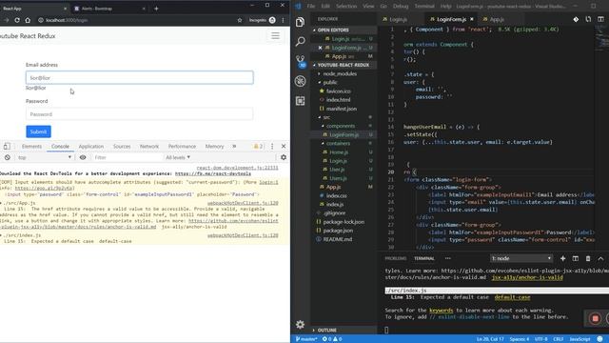Open the top context dropdown
Screen dimensions: 609x343
(44, 157)
